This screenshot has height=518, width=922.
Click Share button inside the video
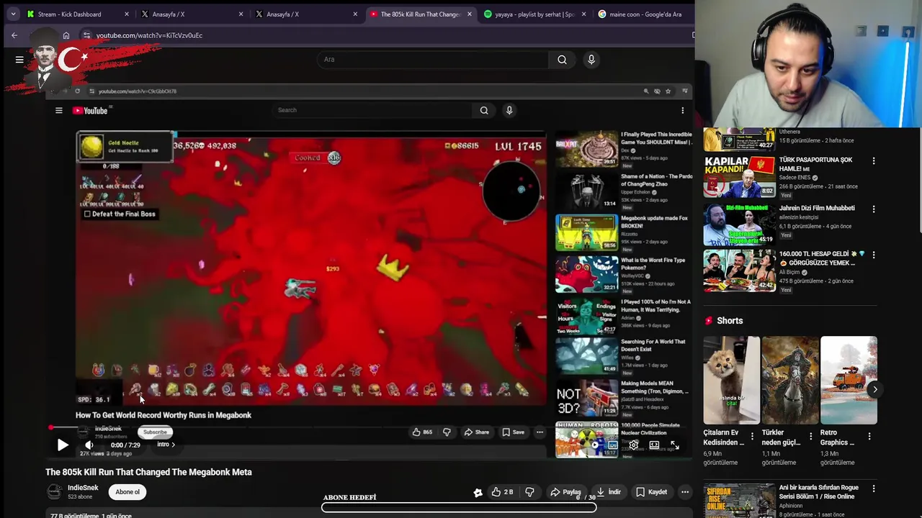click(x=476, y=432)
